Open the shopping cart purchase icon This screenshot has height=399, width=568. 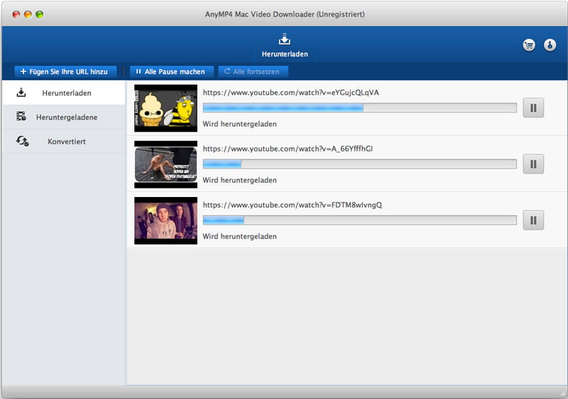point(529,45)
